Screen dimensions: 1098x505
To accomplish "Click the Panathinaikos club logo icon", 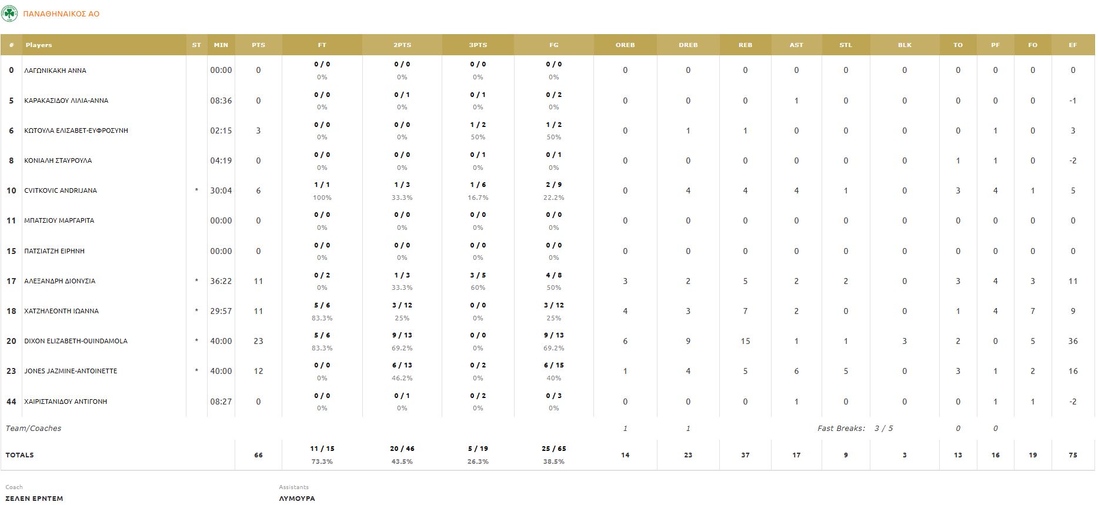I will tap(9, 14).
